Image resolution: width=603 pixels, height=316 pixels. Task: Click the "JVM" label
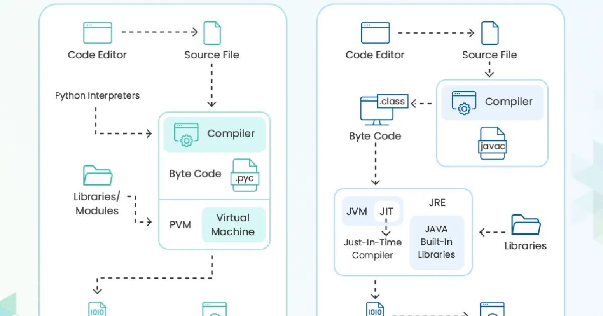click(357, 211)
